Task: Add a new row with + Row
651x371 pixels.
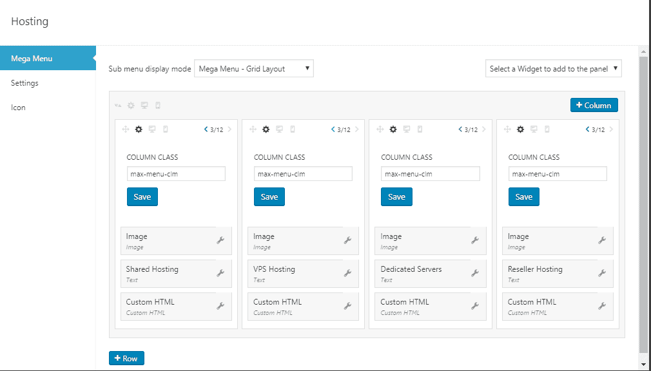Action: point(126,358)
